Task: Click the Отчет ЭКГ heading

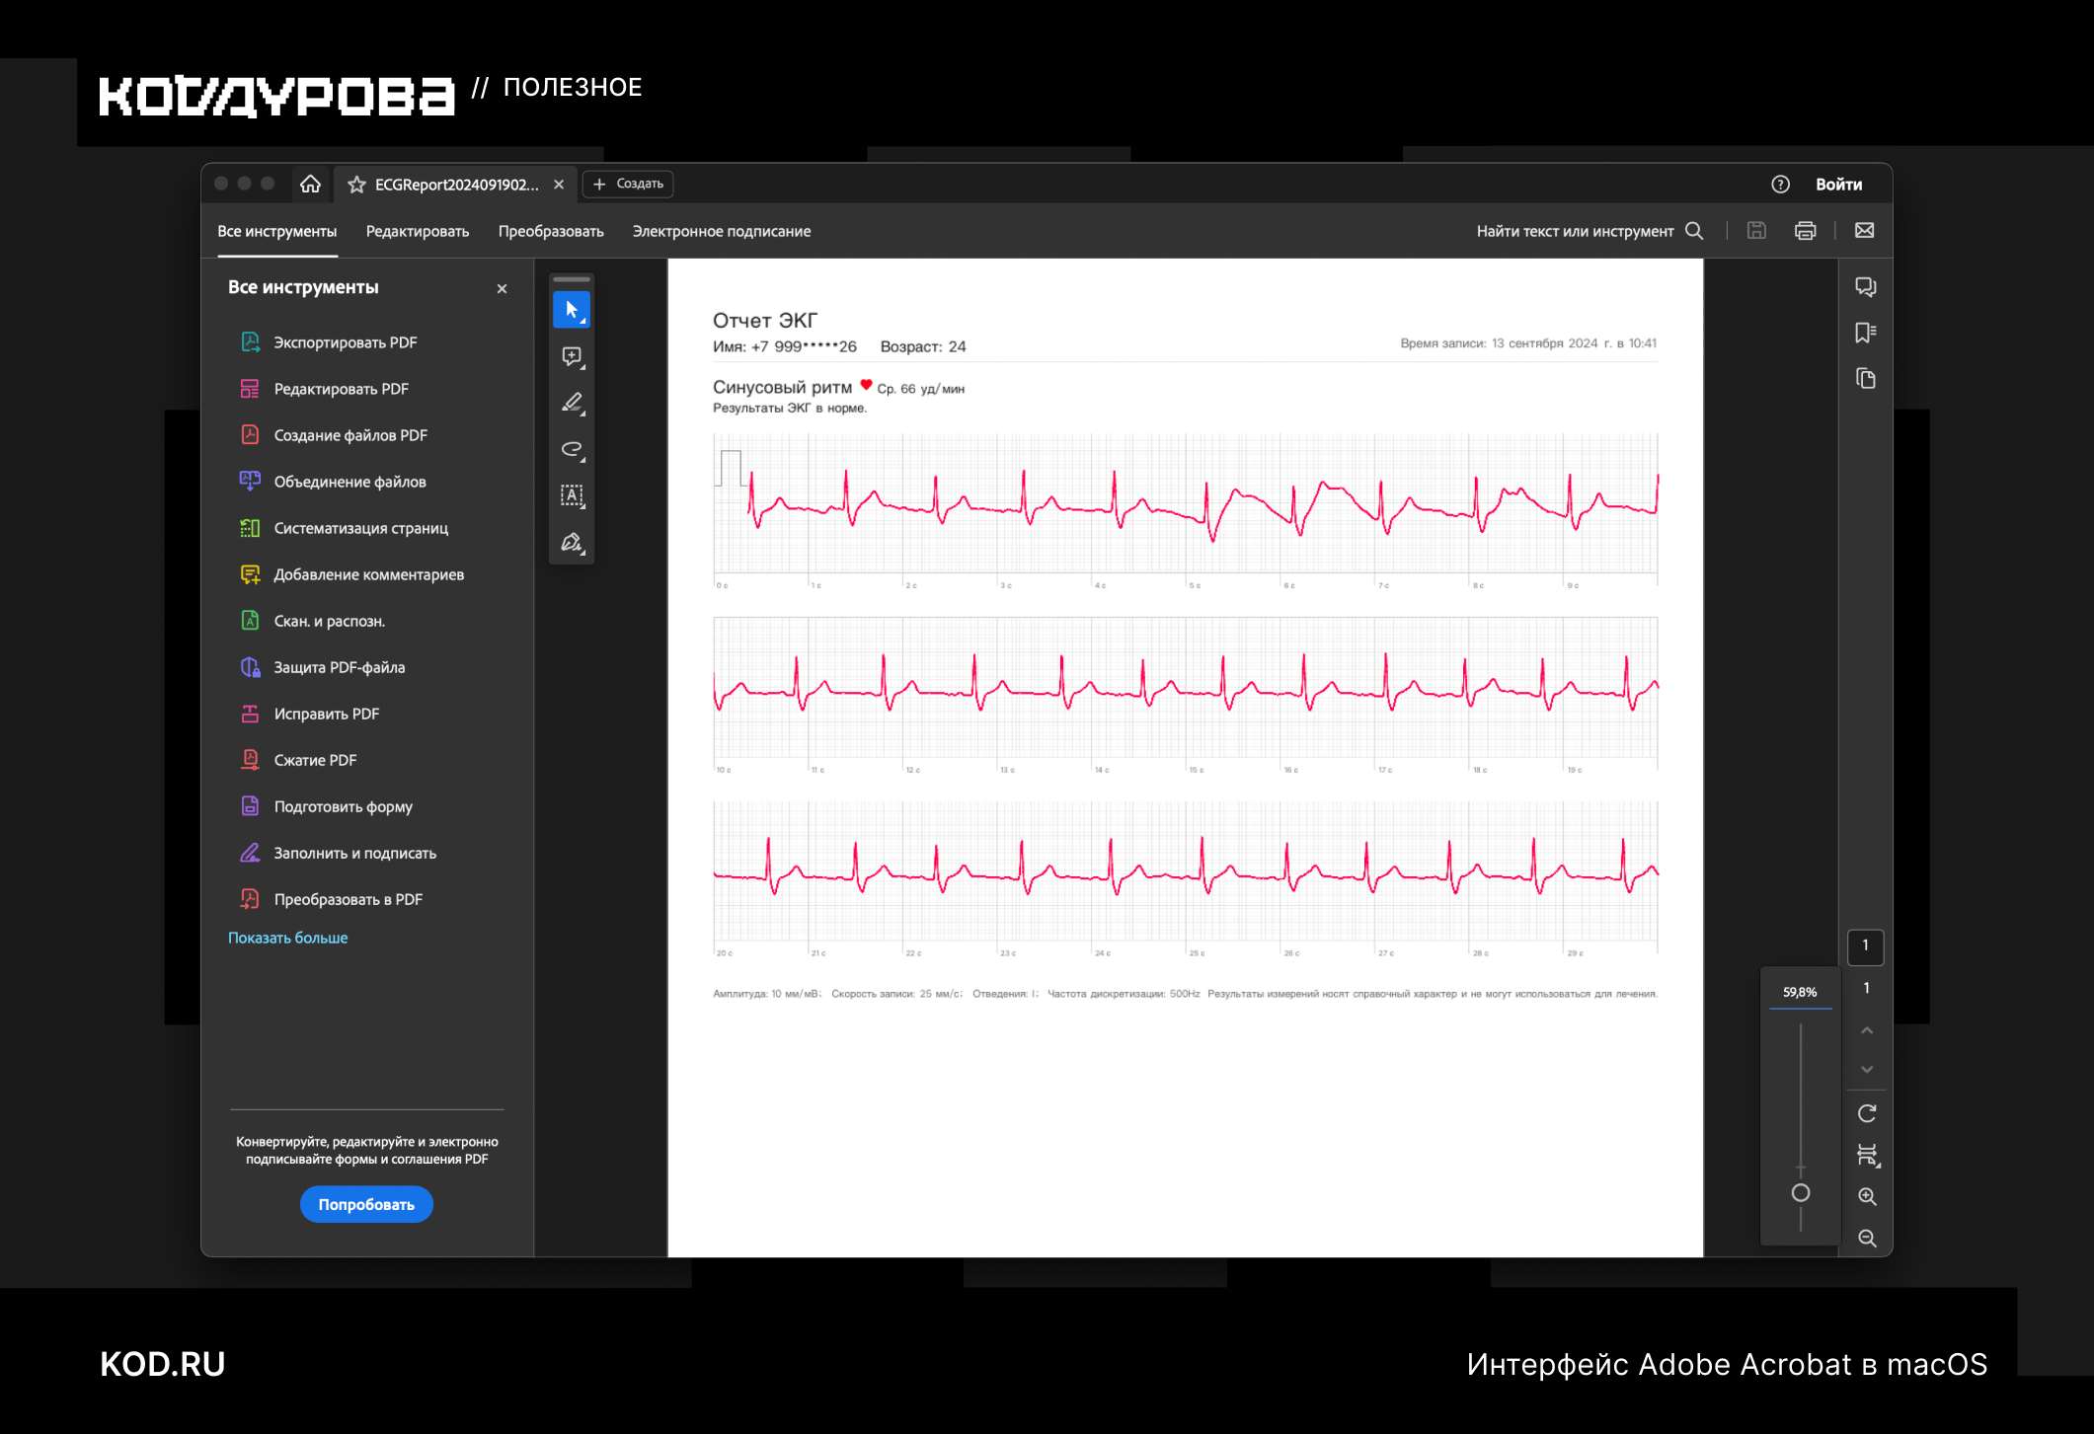Action: 765,321
